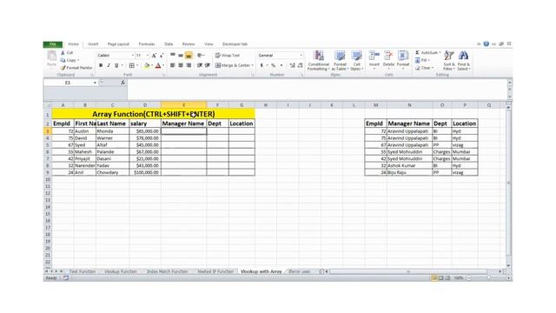Viewport: 556px width, 313px height.
Task: Open Conditional Formatting menu
Action: 319,60
